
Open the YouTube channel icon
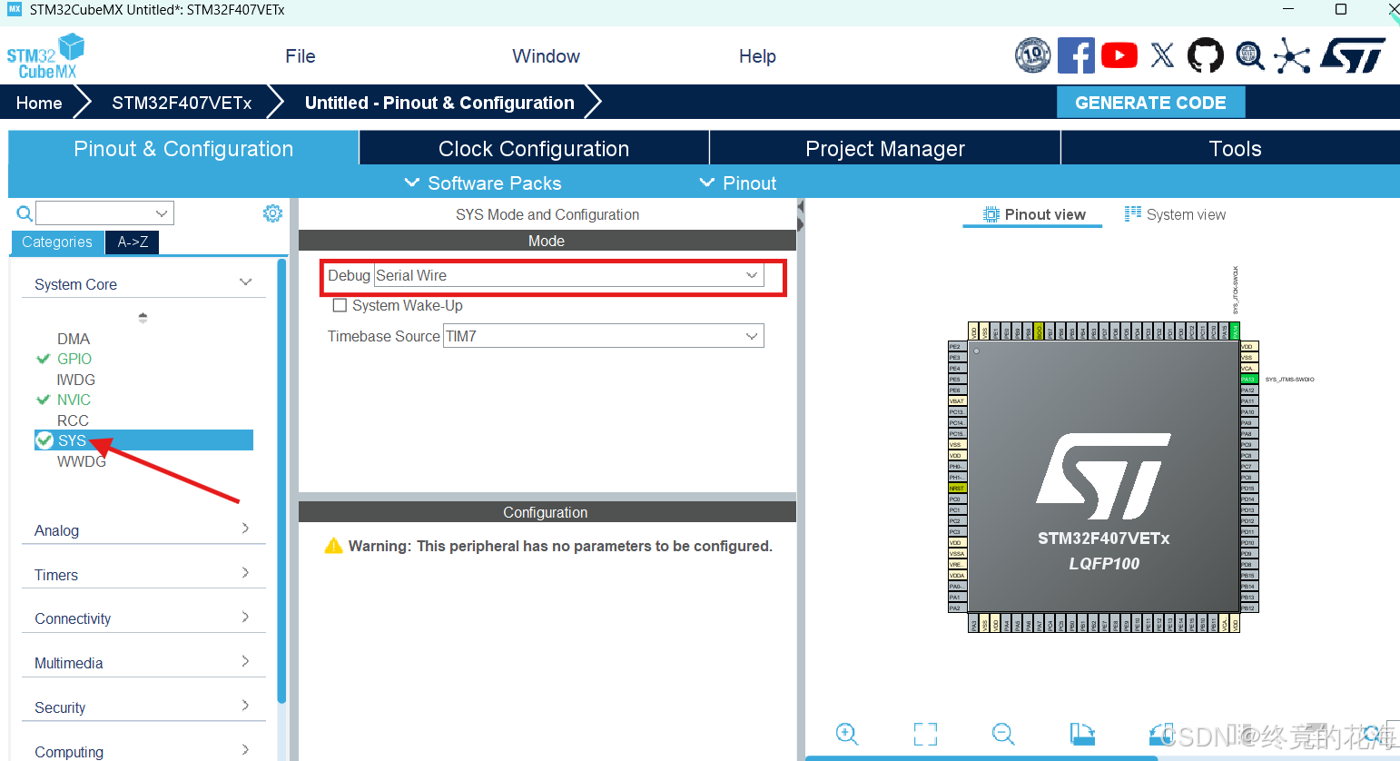(1119, 55)
